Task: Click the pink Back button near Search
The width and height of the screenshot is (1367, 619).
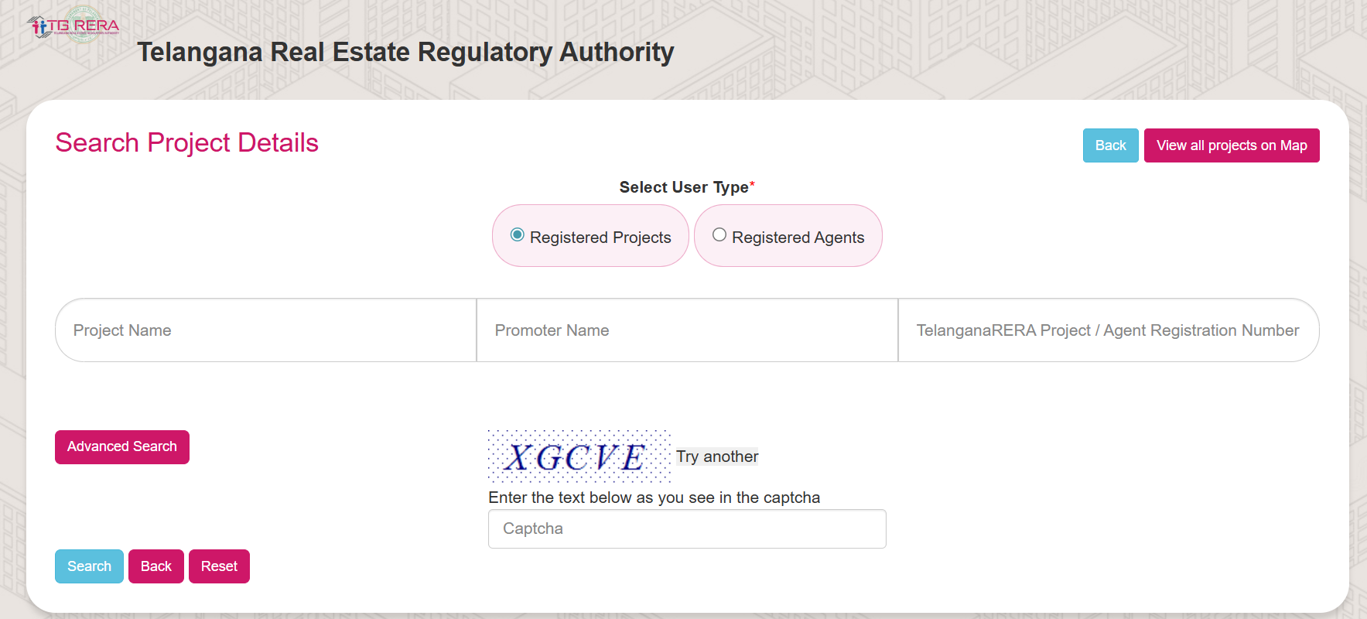Action: click(156, 566)
